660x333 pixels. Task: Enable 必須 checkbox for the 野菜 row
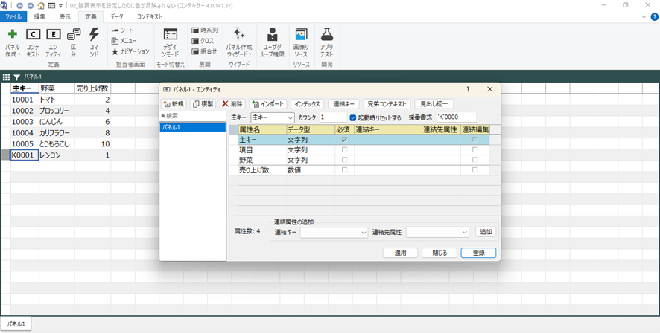[343, 160]
